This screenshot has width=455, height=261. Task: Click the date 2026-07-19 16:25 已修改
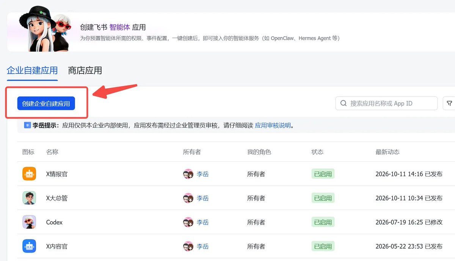click(x=409, y=222)
